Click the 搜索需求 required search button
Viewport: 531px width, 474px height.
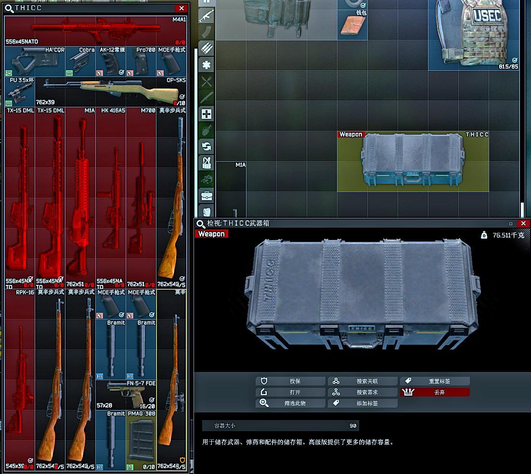[363, 392]
